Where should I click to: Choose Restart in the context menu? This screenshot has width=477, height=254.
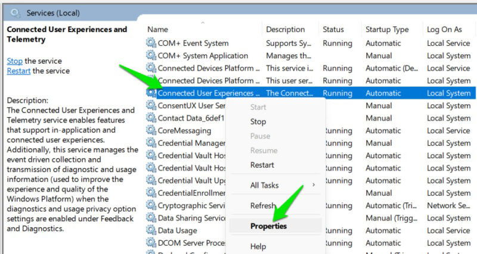(262, 165)
